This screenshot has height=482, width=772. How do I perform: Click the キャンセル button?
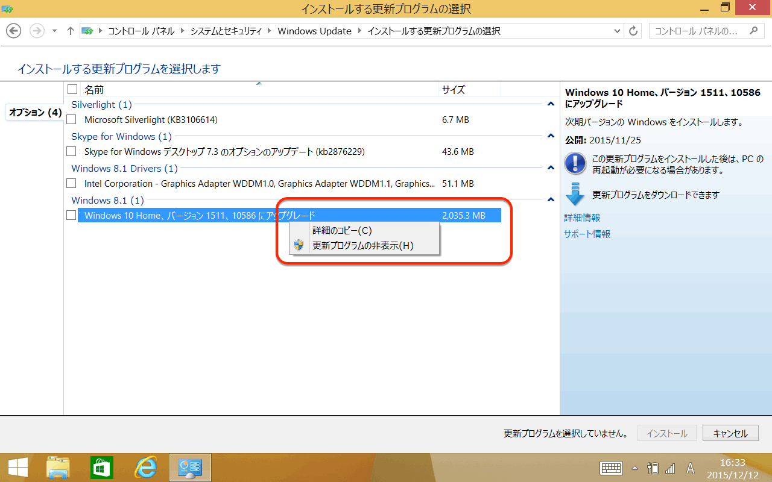pyautogui.click(x=730, y=433)
